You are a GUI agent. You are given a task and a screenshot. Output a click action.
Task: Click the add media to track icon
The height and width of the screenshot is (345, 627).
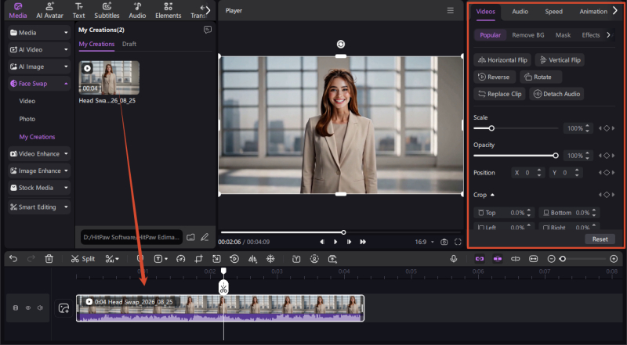tap(63, 308)
